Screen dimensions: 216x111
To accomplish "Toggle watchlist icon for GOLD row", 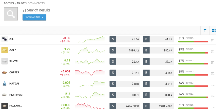I will (212, 51).
